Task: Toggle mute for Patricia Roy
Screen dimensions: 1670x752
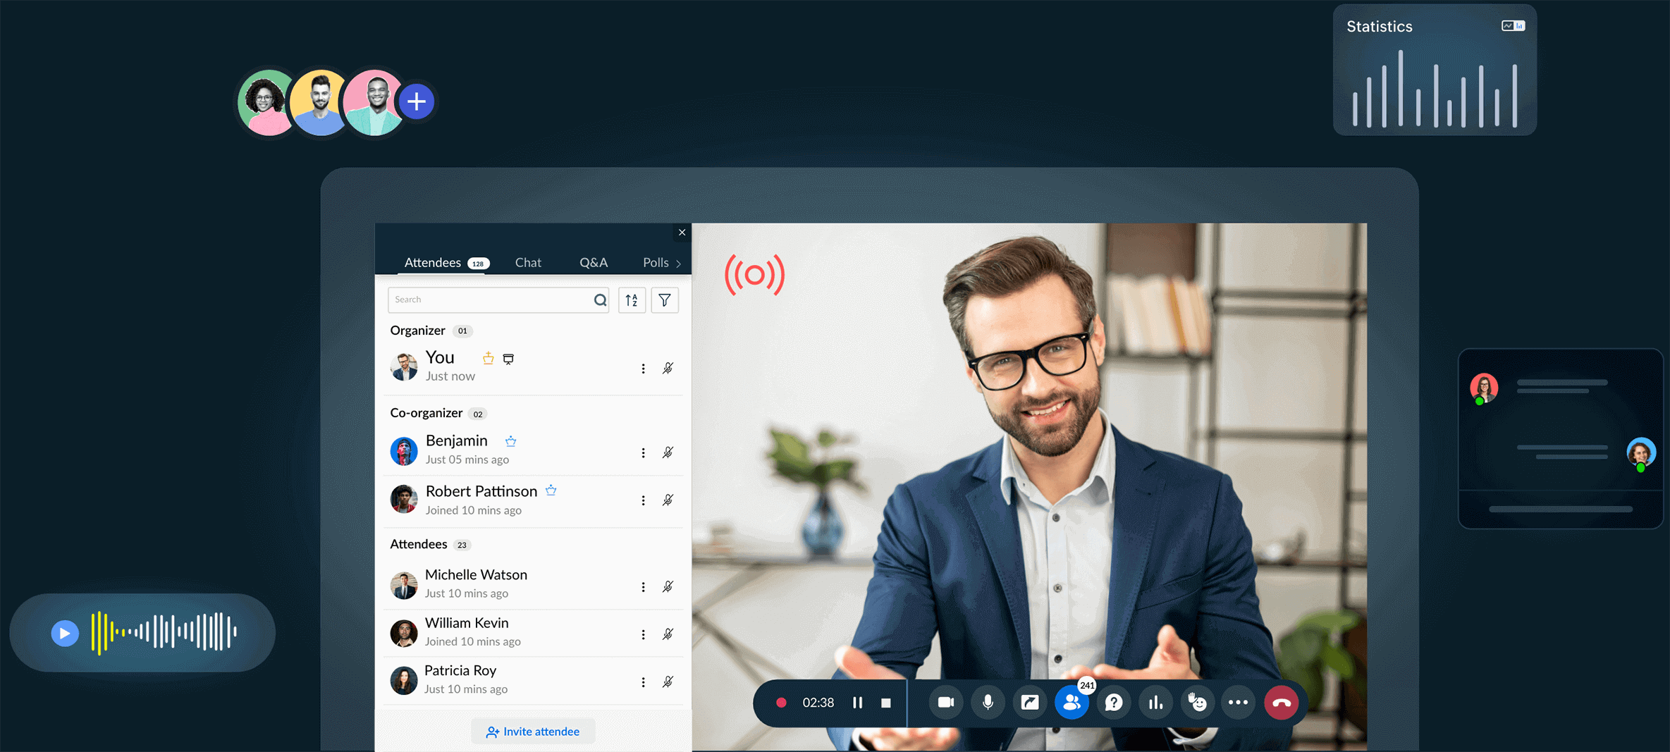Action: click(x=668, y=682)
